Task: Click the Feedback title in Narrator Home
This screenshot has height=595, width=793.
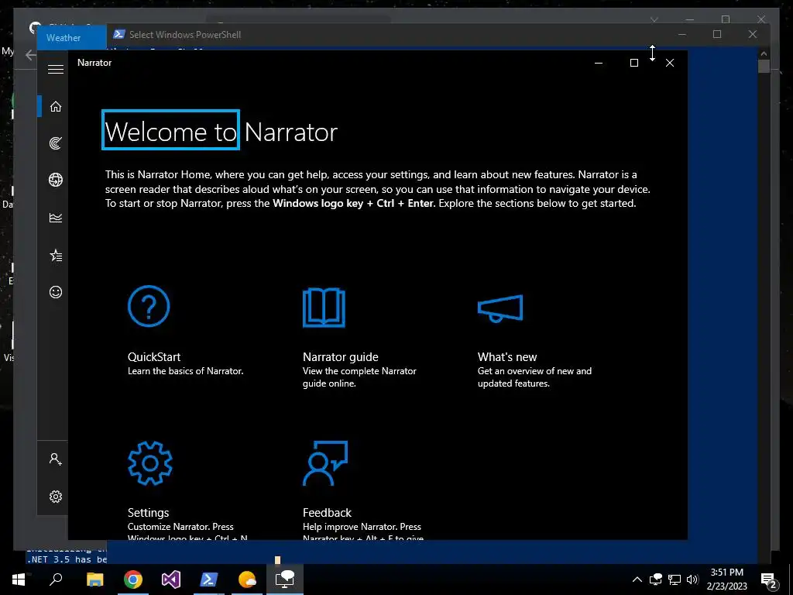Action: [x=327, y=513]
